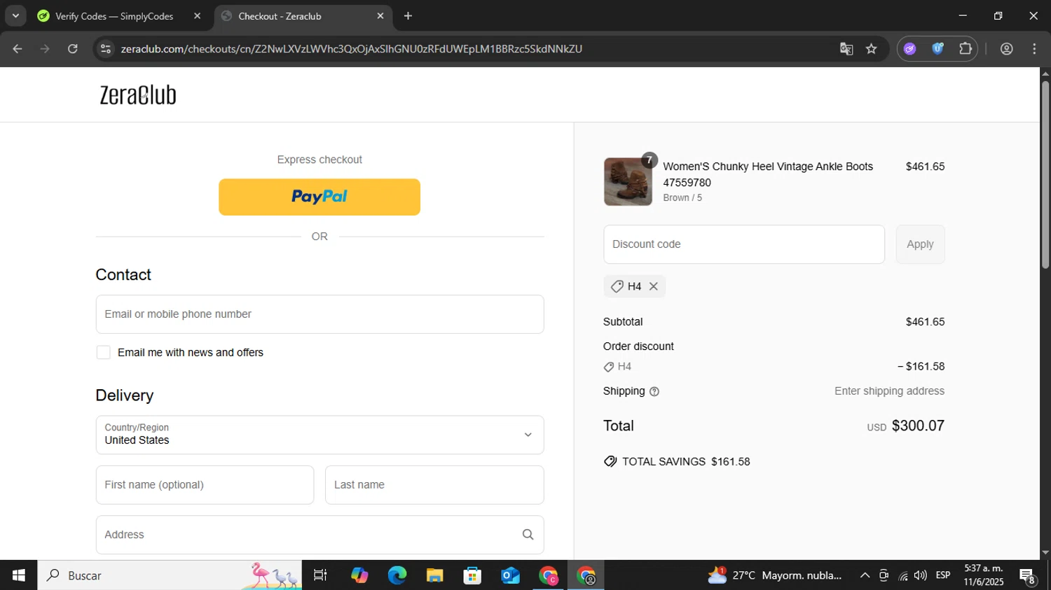Click the ESP language indicator
Image resolution: width=1051 pixels, height=590 pixels.
click(x=943, y=575)
